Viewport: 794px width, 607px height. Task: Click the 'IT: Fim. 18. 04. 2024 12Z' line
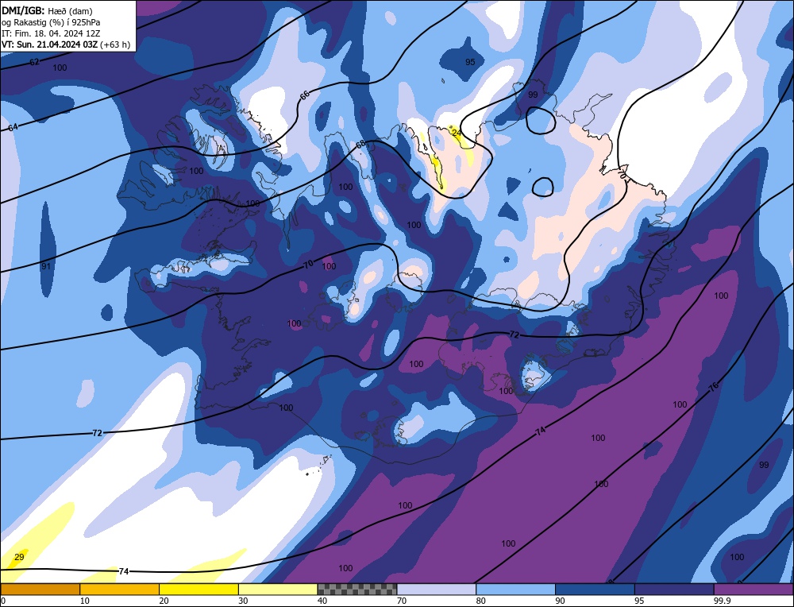tap(51, 33)
